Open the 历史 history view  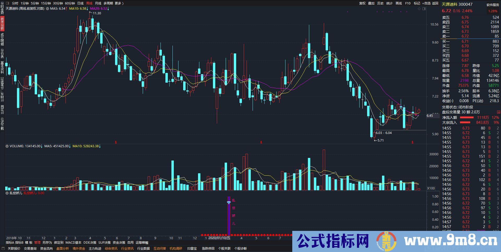(x=380, y=3)
